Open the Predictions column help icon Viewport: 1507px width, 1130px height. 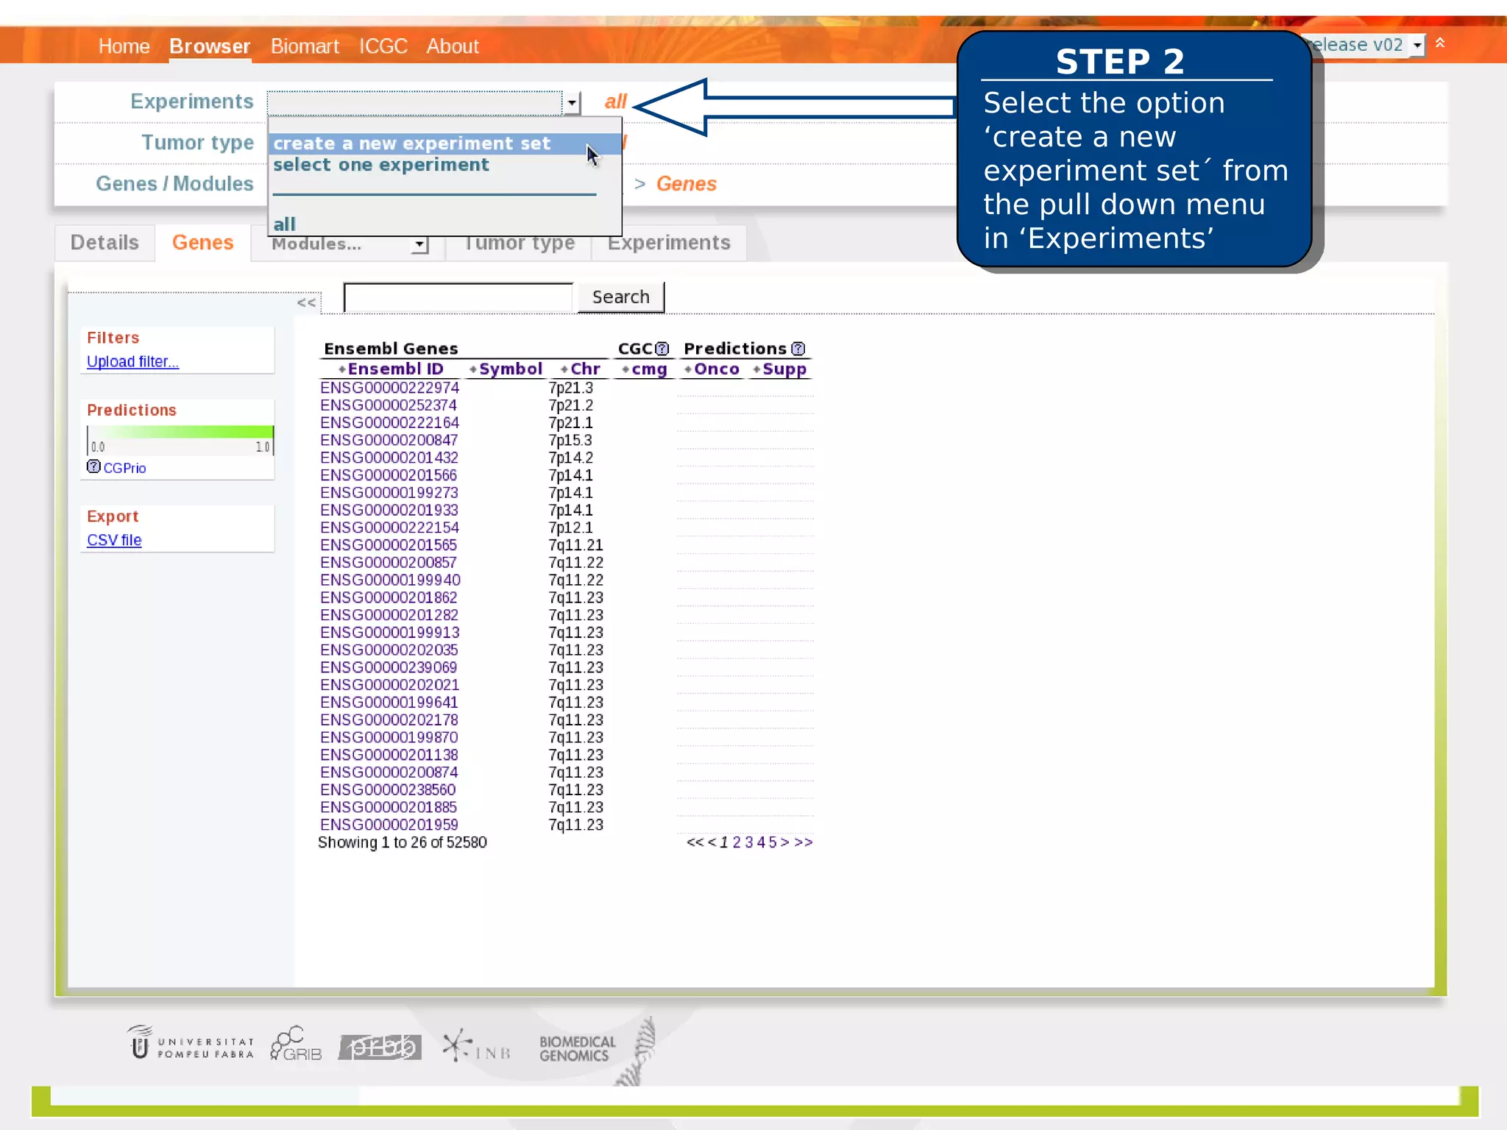pos(798,349)
